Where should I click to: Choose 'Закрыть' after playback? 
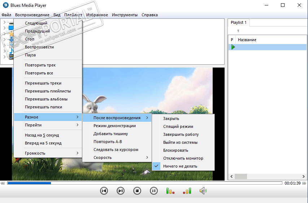[x=183, y=118]
